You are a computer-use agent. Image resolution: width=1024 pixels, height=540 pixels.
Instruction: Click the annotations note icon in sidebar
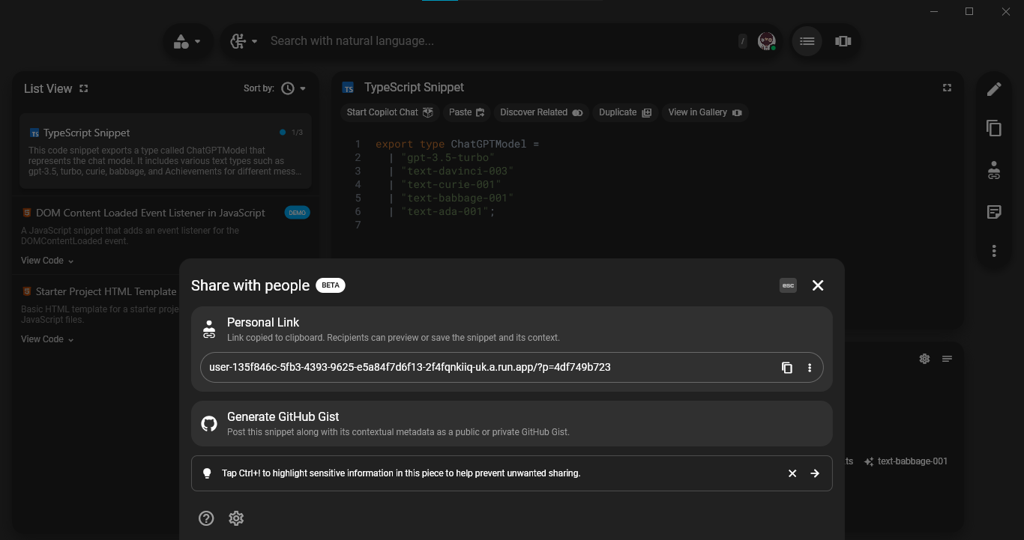click(x=994, y=212)
